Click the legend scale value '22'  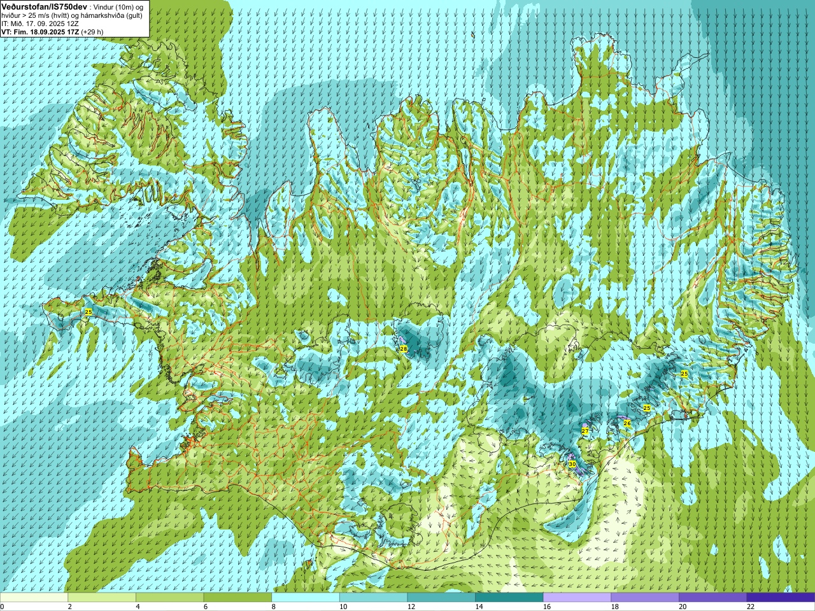click(x=751, y=607)
